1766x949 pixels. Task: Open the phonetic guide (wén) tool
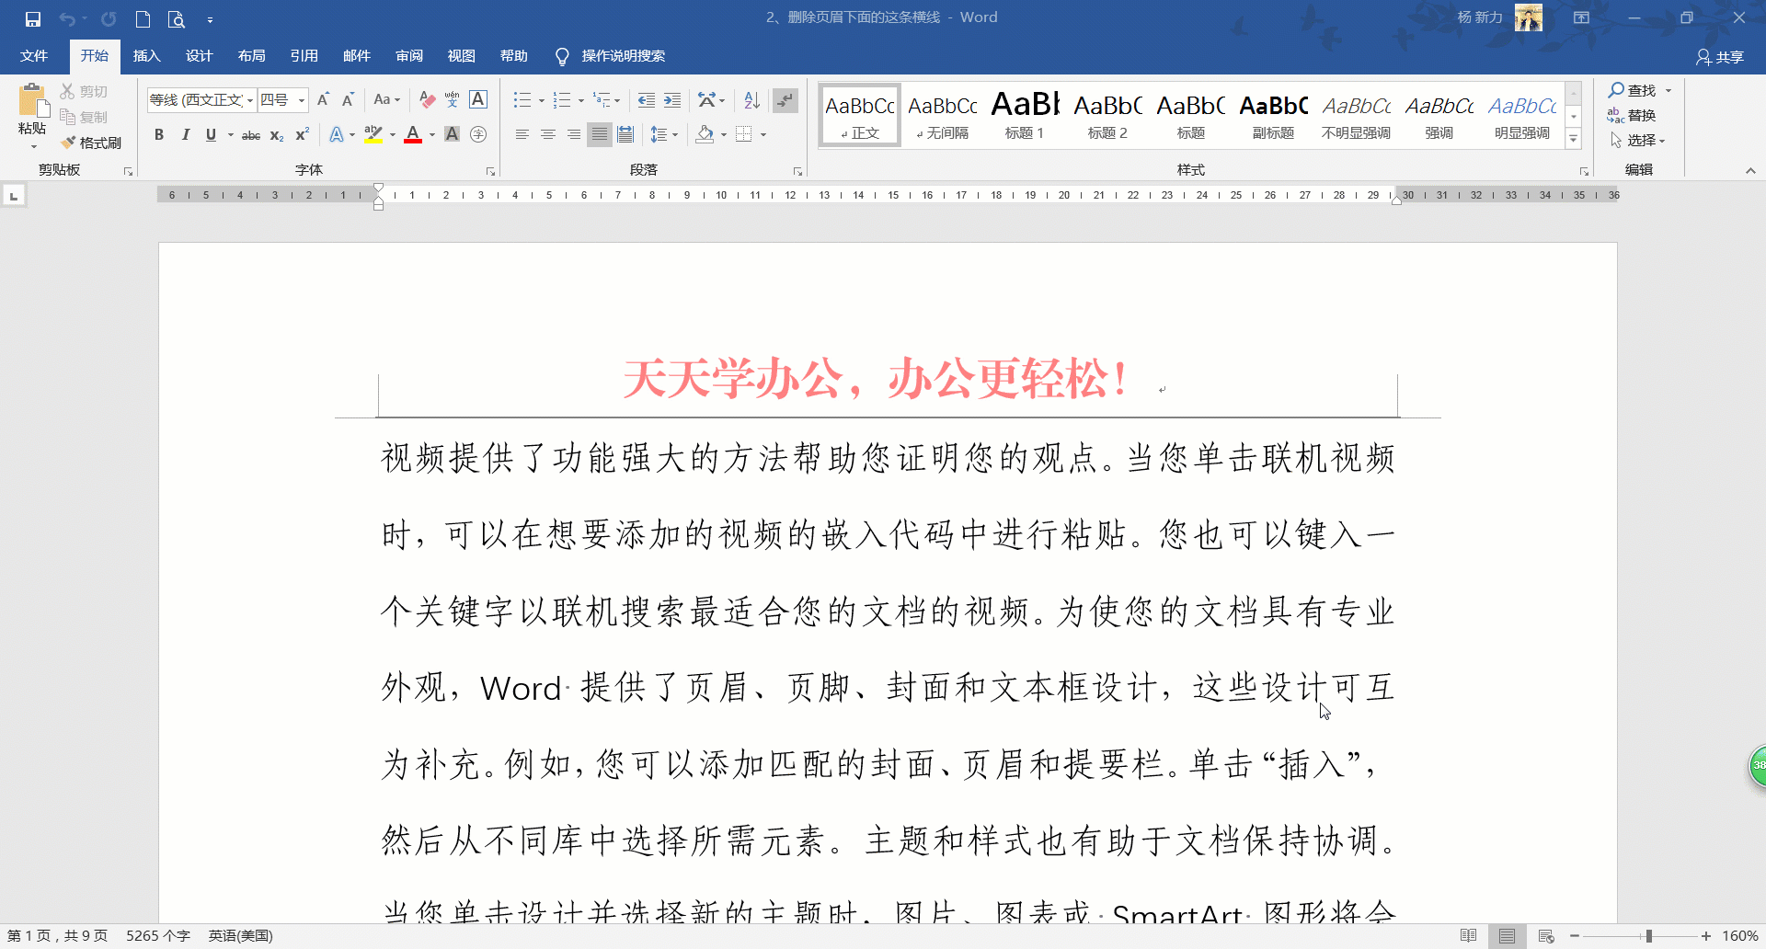[x=452, y=99]
